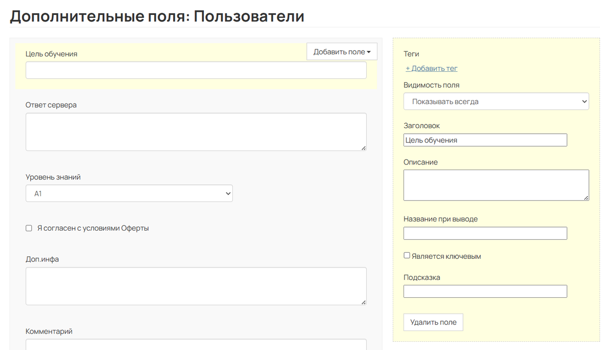This screenshot has height=350, width=614.
Task: Click the «Доп.инфа» textarea
Action: pos(196,285)
